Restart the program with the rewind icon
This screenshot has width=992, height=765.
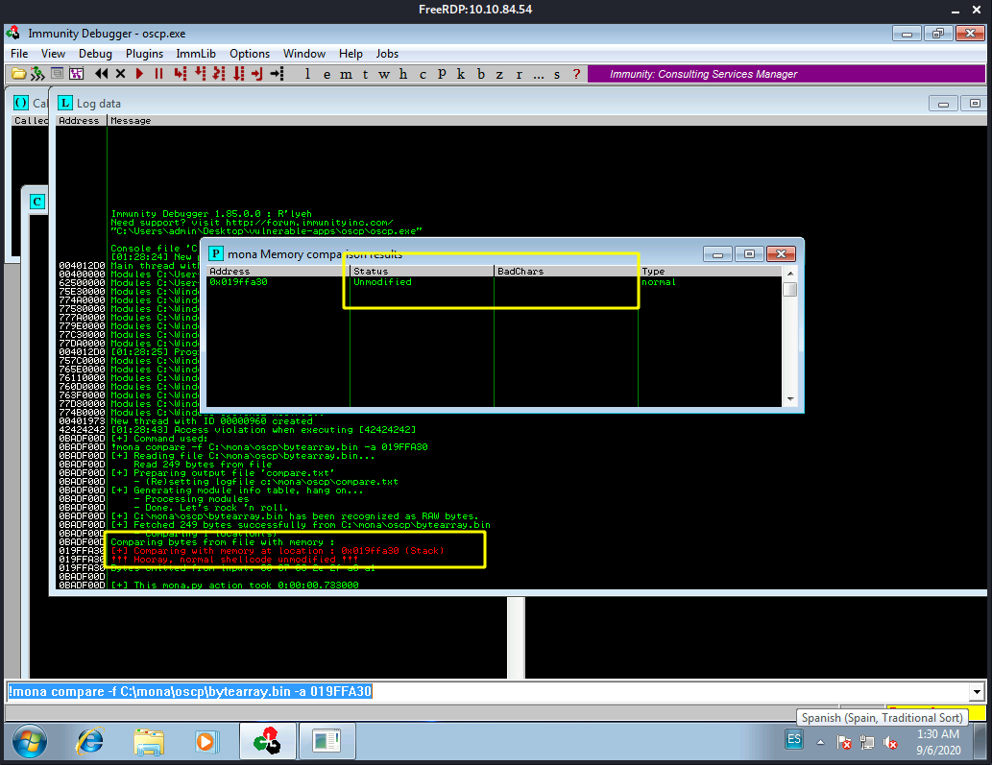click(101, 74)
